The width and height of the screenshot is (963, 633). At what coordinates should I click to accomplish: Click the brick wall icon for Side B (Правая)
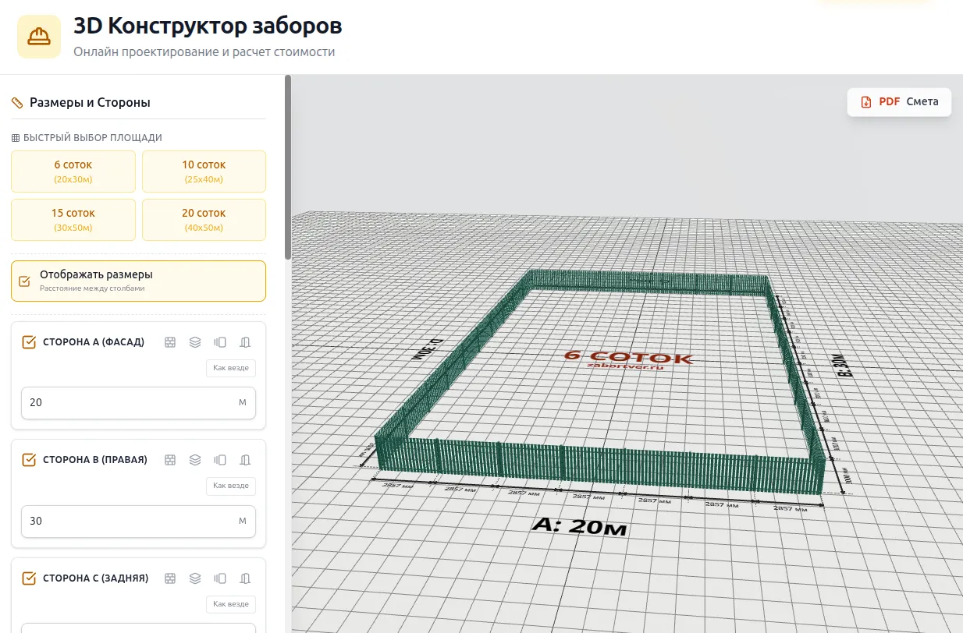click(170, 460)
